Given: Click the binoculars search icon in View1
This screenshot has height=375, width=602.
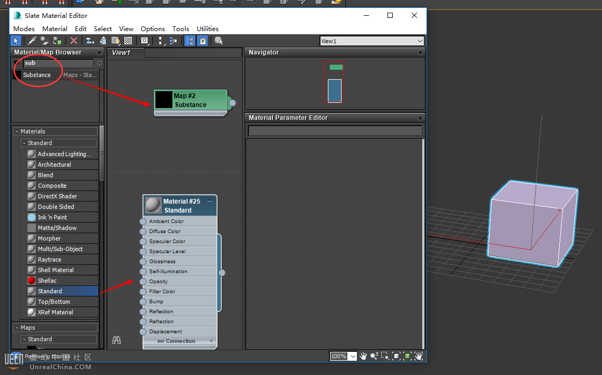Looking at the screenshot, I should click(116, 340).
